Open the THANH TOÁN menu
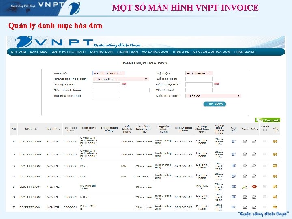Viewport: 292px width, 219px height. pos(127,52)
